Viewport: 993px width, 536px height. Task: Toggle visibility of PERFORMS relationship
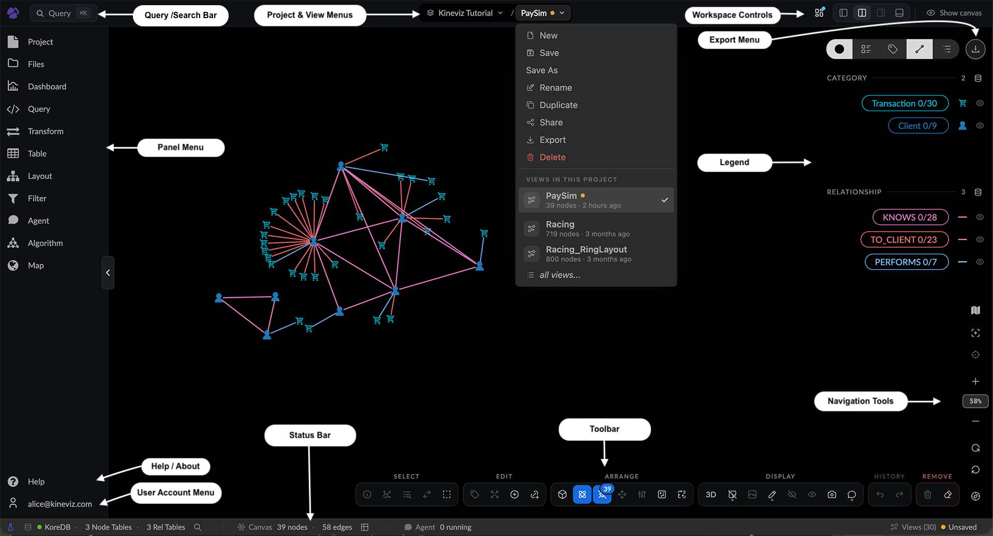point(980,262)
